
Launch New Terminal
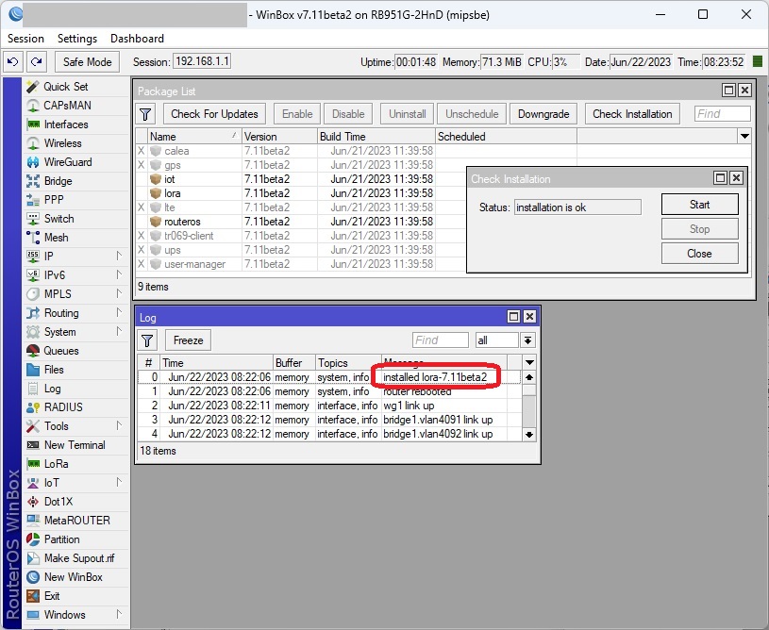point(75,445)
